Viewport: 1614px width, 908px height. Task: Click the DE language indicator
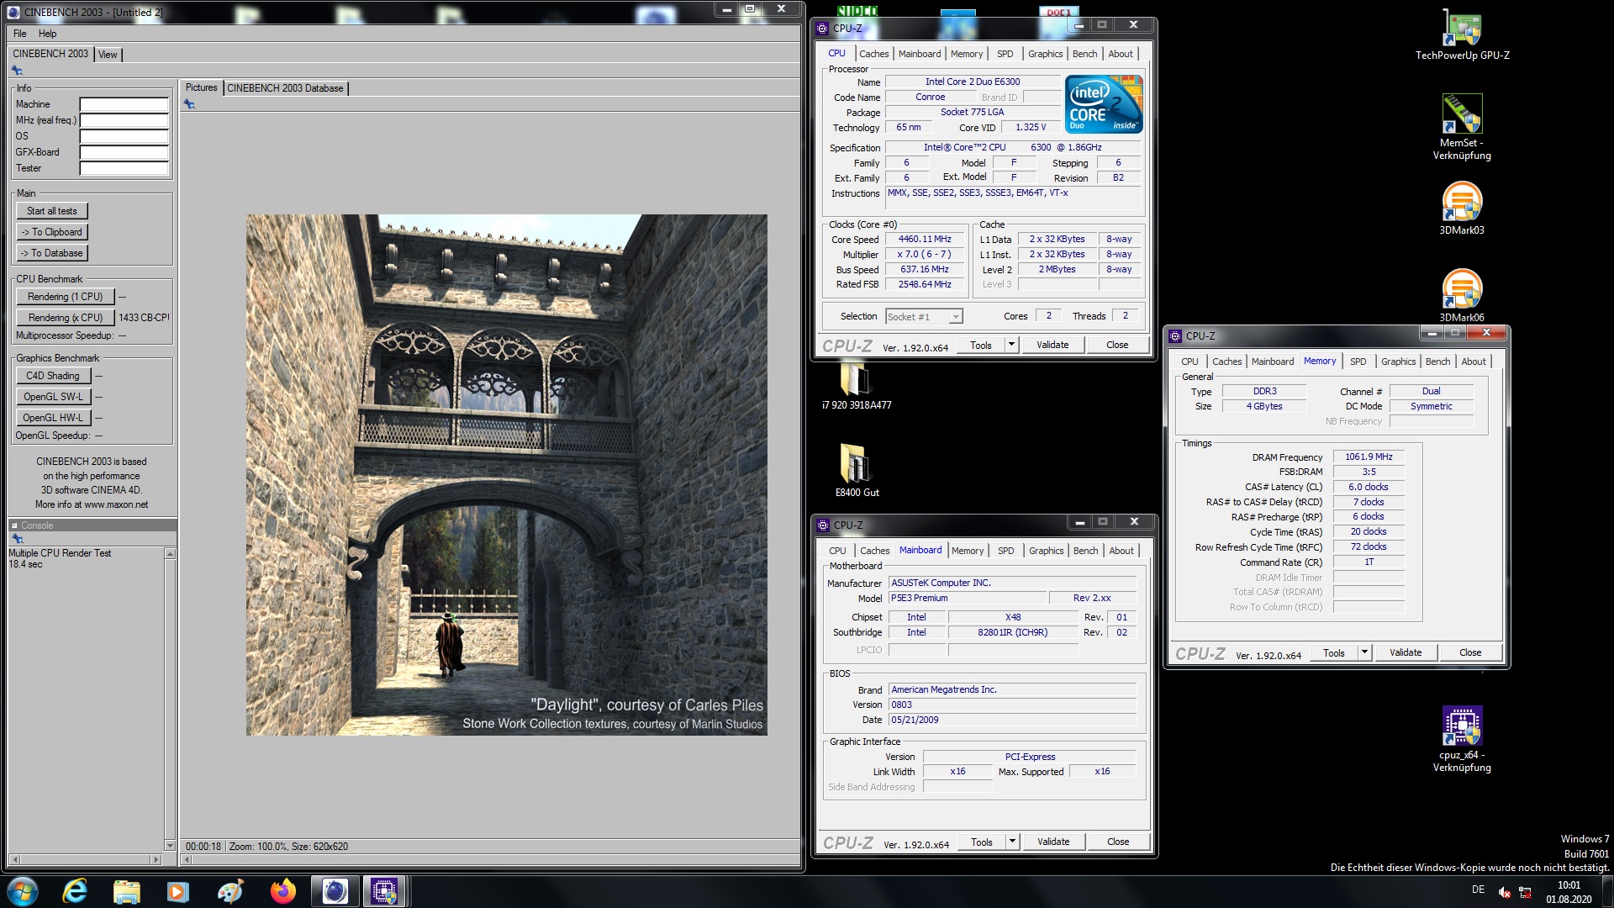1478,890
